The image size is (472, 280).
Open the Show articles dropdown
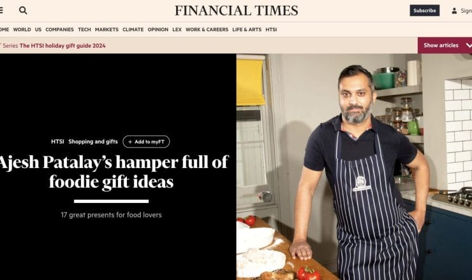tap(445, 45)
